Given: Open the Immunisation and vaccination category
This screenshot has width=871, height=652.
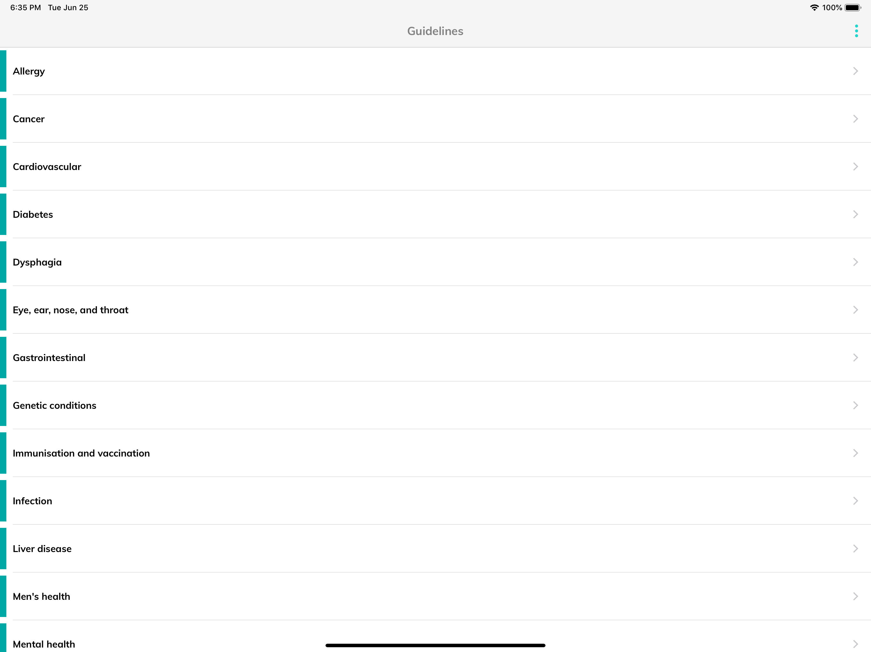Looking at the screenshot, I should pos(81,453).
